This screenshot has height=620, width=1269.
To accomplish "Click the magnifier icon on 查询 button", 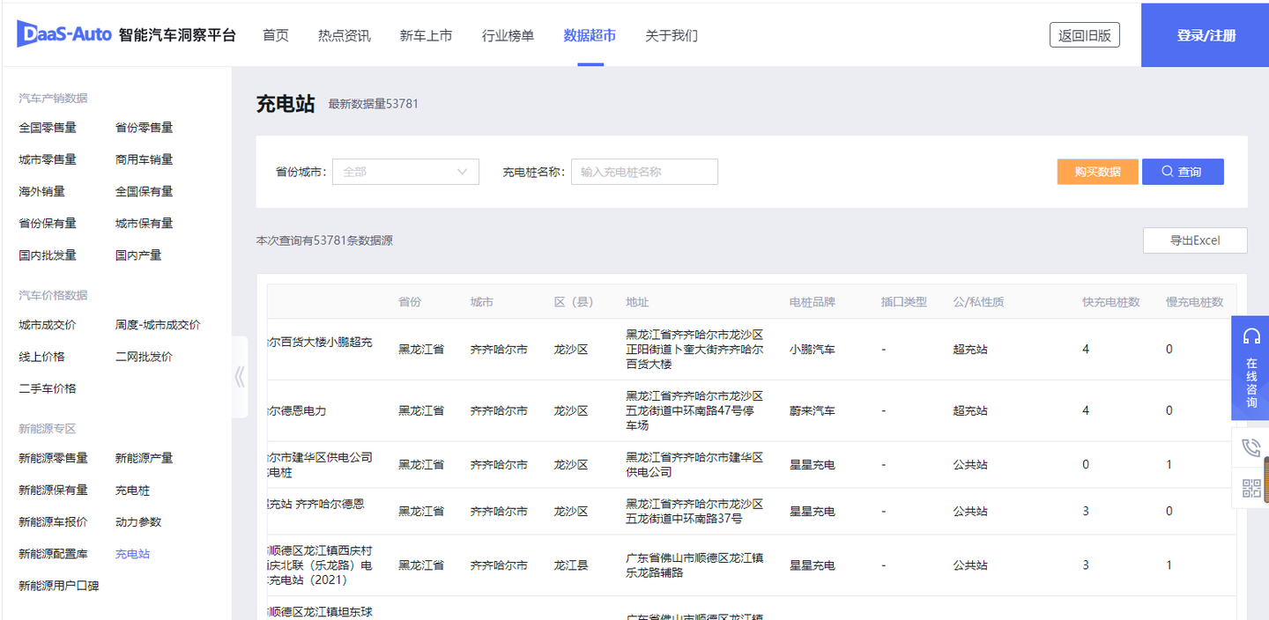I will pos(1169,171).
